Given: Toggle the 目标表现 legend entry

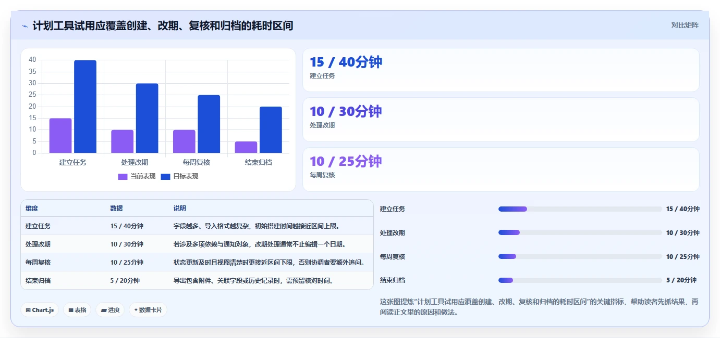Looking at the screenshot, I should 179,176.
